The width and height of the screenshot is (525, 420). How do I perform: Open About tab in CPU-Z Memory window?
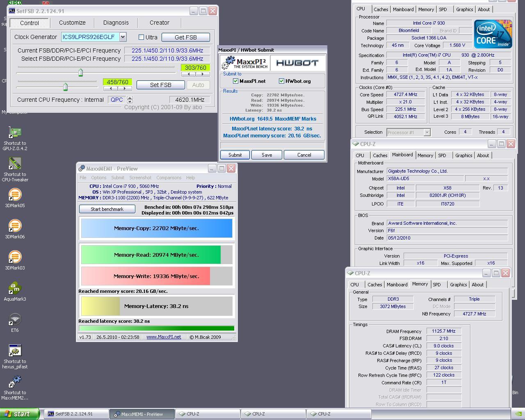pyautogui.click(x=477, y=285)
